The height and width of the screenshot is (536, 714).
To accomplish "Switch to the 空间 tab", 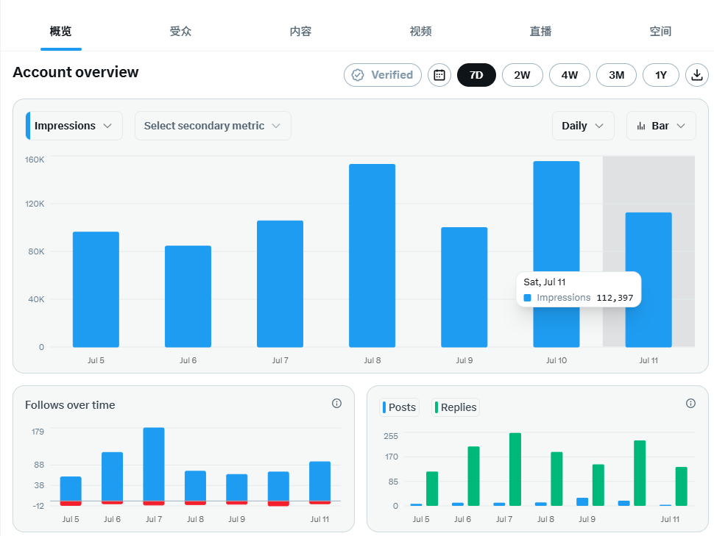I will [x=660, y=32].
